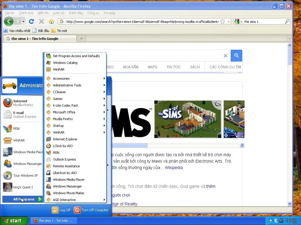
Task: Click the Log Off button
Action: pyautogui.click(x=61, y=210)
